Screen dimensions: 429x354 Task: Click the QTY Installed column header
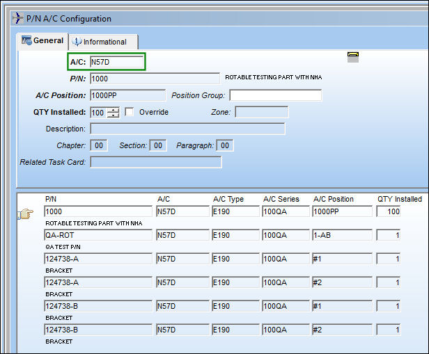coord(400,199)
